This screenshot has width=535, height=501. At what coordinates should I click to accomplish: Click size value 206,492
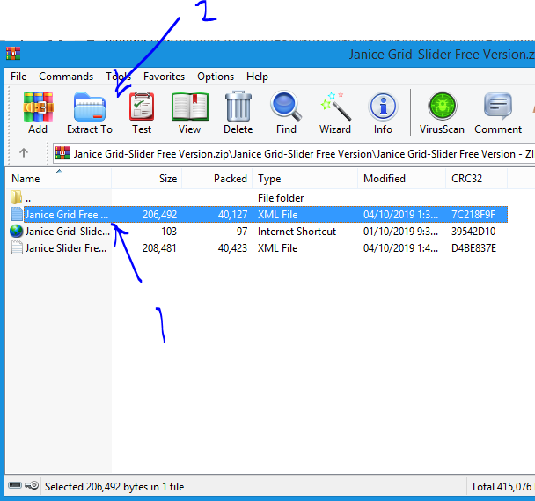point(159,215)
